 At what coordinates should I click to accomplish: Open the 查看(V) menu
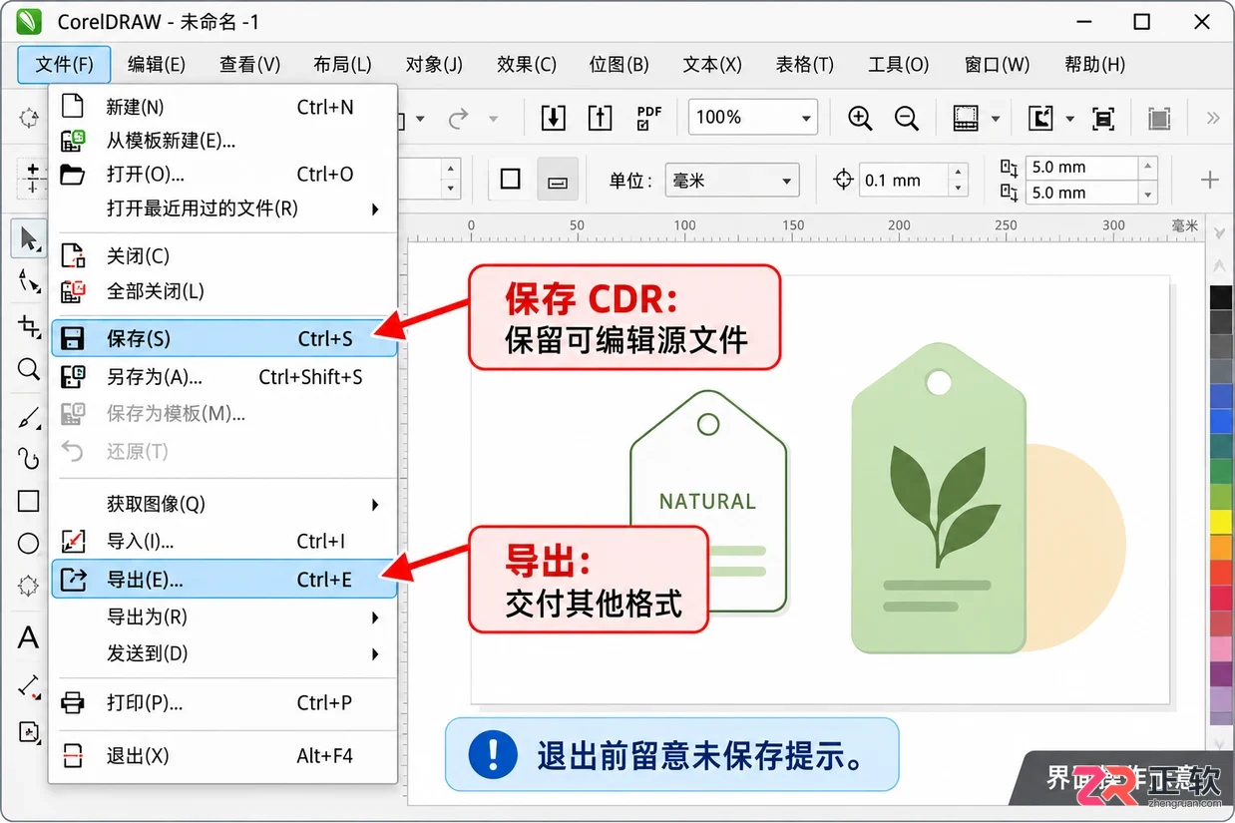point(249,65)
